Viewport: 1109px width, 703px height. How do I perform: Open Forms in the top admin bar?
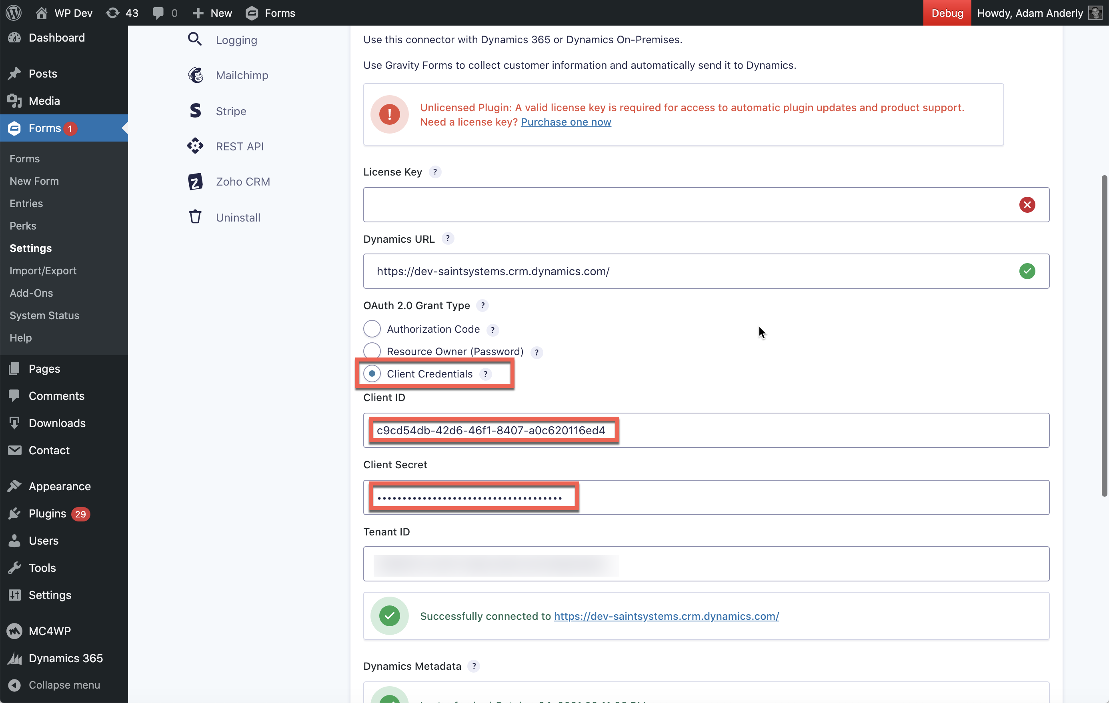pyautogui.click(x=270, y=13)
